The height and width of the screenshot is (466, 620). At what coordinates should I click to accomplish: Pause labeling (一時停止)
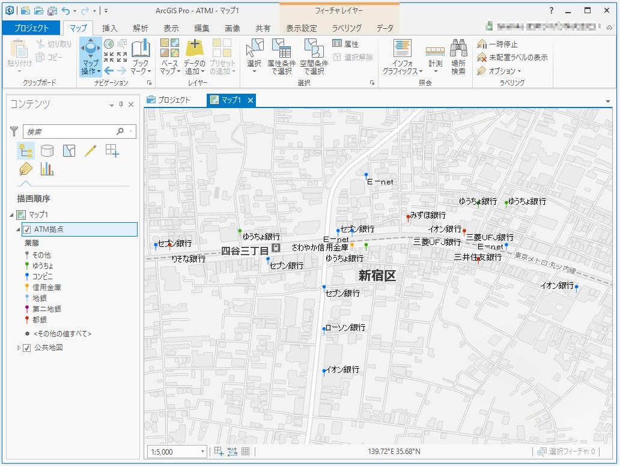pos(497,44)
